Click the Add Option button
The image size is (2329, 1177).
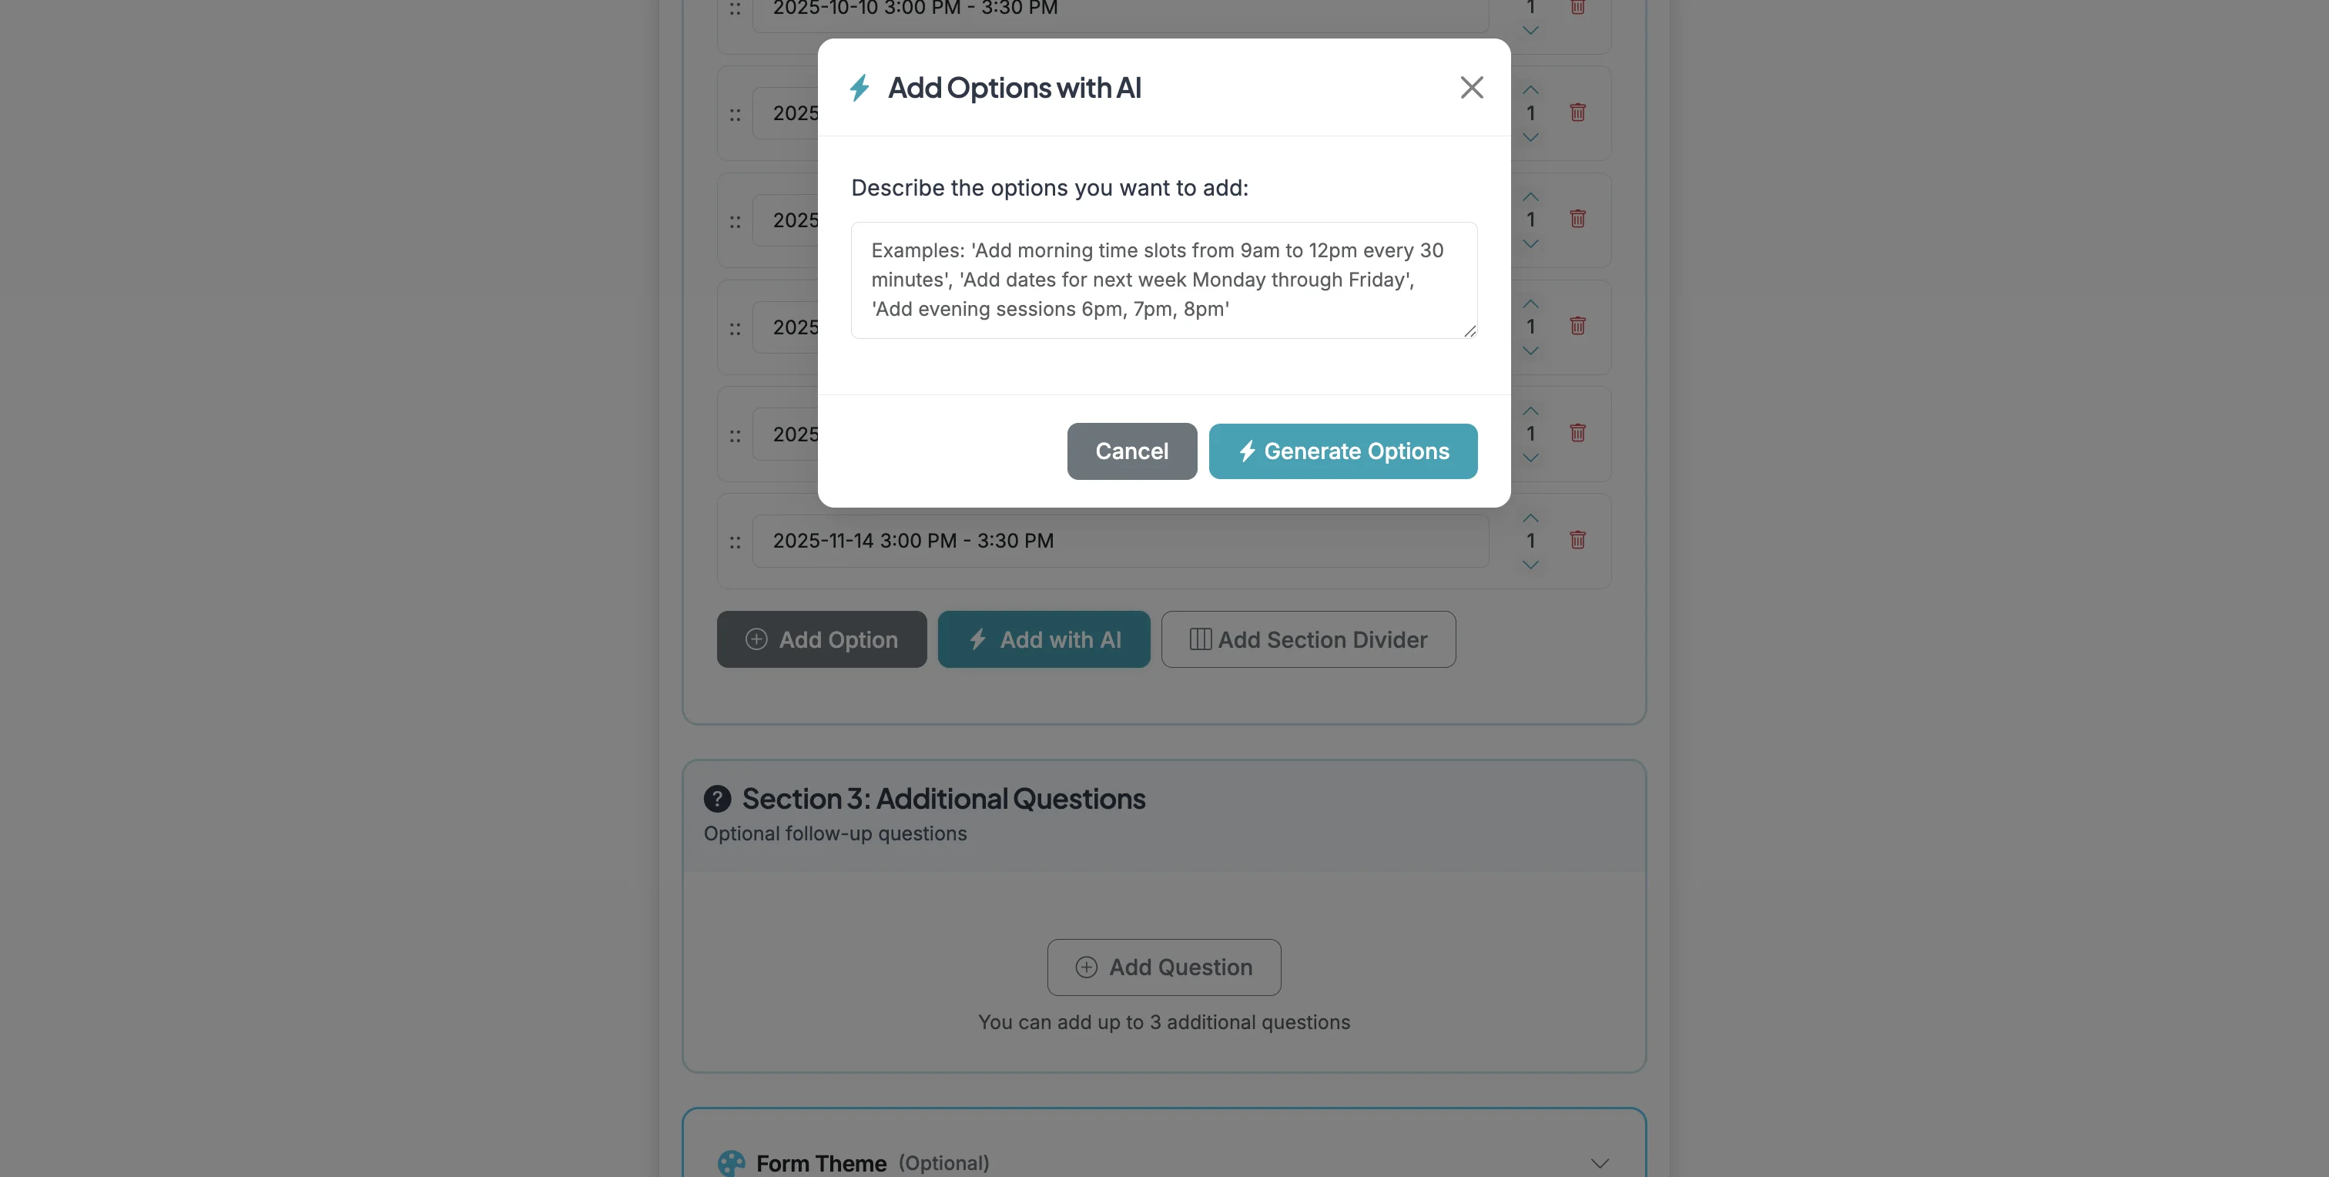pos(821,639)
